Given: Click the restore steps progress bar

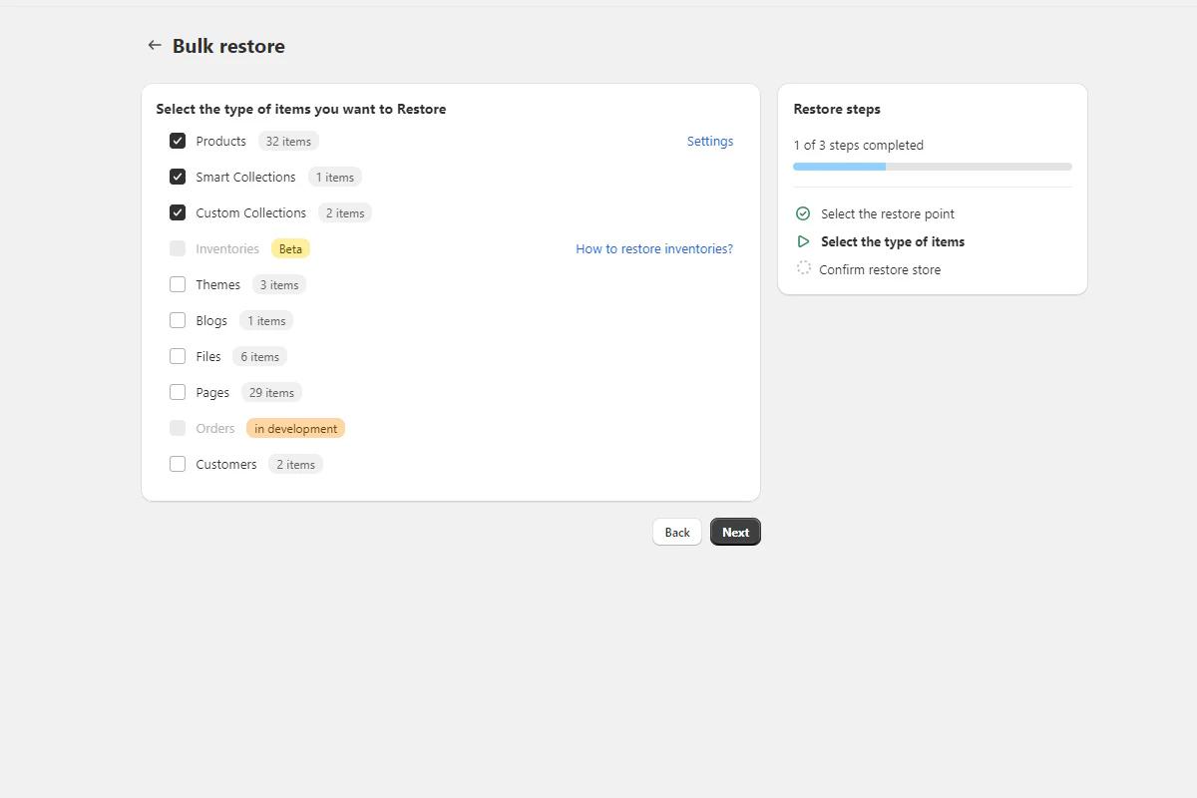Looking at the screenshot, I should tap(933, 167).
